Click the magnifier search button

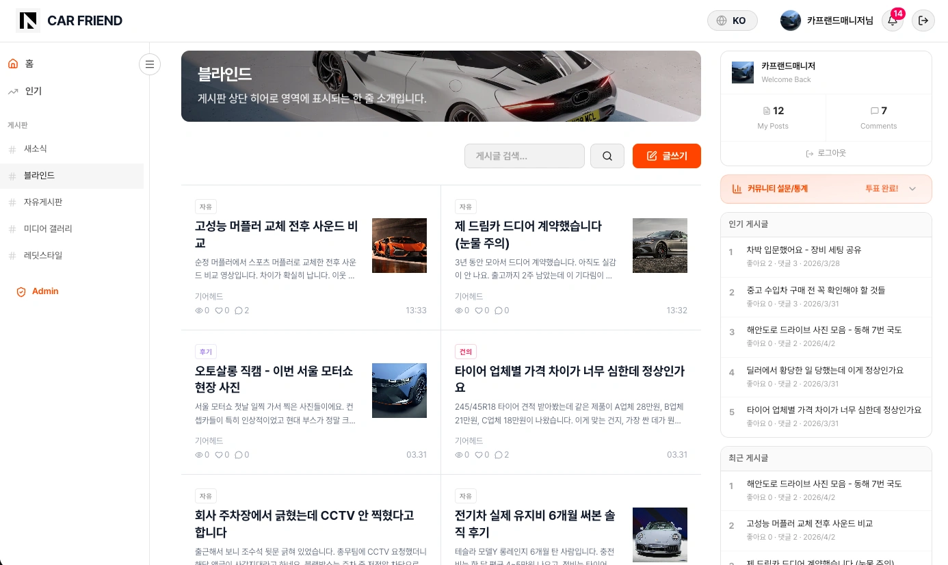[607, 156]
